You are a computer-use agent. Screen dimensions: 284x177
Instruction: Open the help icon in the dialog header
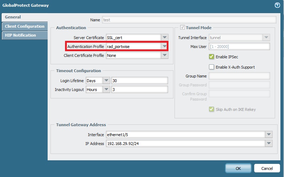coord(277,5)
